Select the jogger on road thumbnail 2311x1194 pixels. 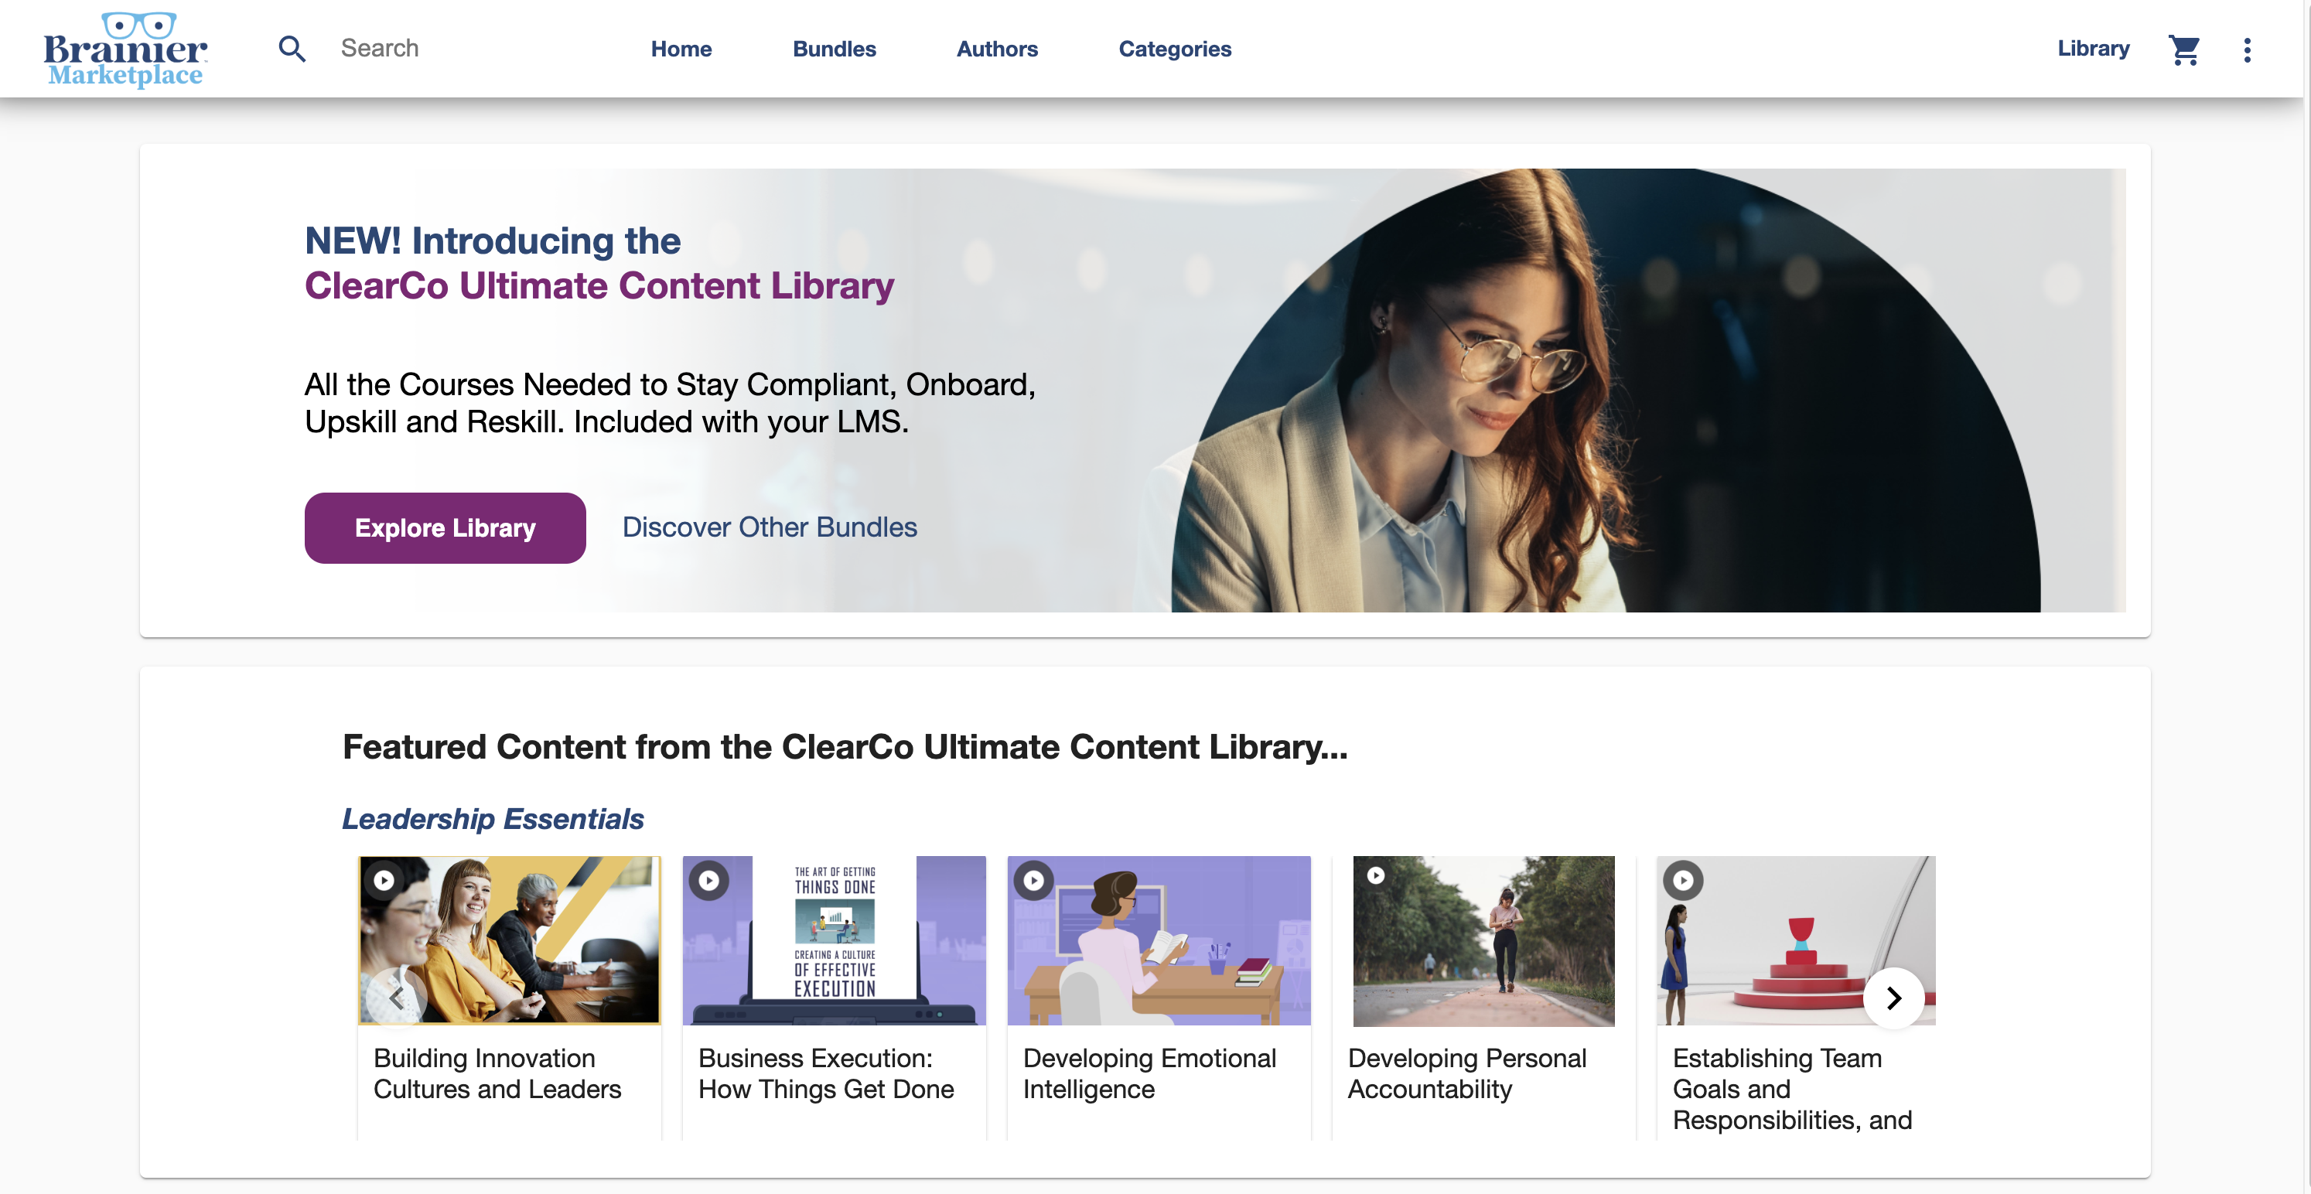[1483, 940]
